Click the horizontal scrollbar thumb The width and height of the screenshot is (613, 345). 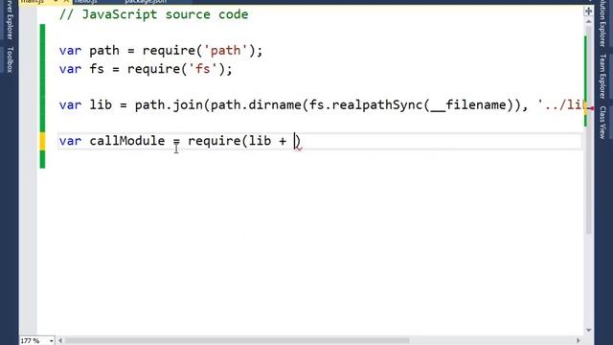(x=237, y=341)
